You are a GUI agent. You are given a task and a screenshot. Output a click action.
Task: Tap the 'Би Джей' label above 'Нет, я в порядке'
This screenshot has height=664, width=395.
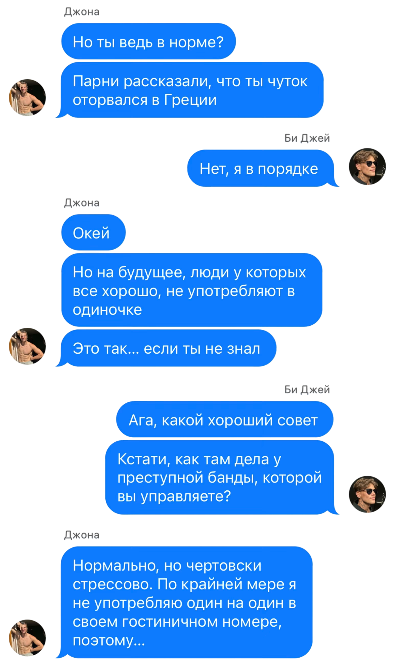tap(307, 138)
